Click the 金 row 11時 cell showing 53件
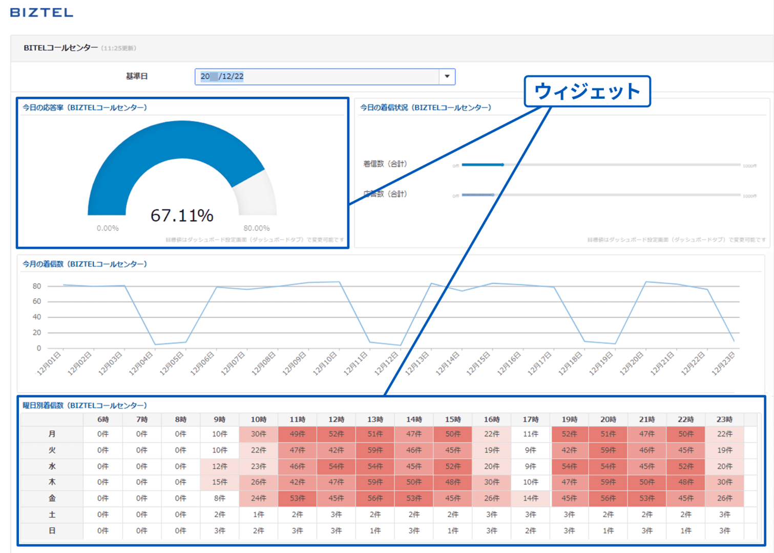Image resolution: width=774 pixels, height=553 pixels. point(297,498)
